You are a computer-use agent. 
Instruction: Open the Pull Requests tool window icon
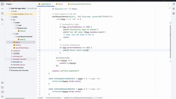[x=2, y=13]
